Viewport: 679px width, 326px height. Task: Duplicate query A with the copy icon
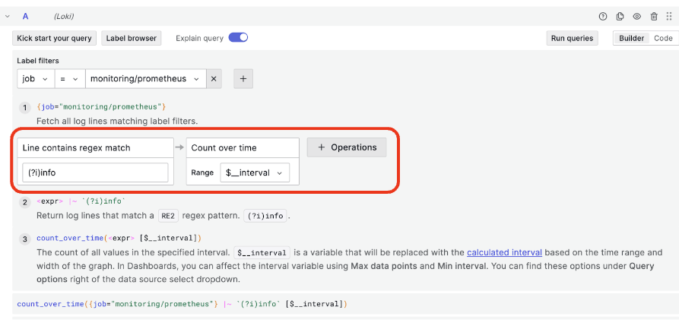point(620,16)
